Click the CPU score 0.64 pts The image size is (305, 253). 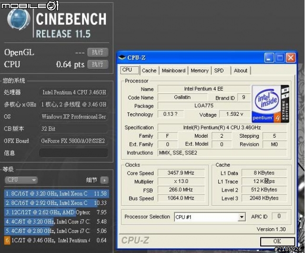(71, 64)
